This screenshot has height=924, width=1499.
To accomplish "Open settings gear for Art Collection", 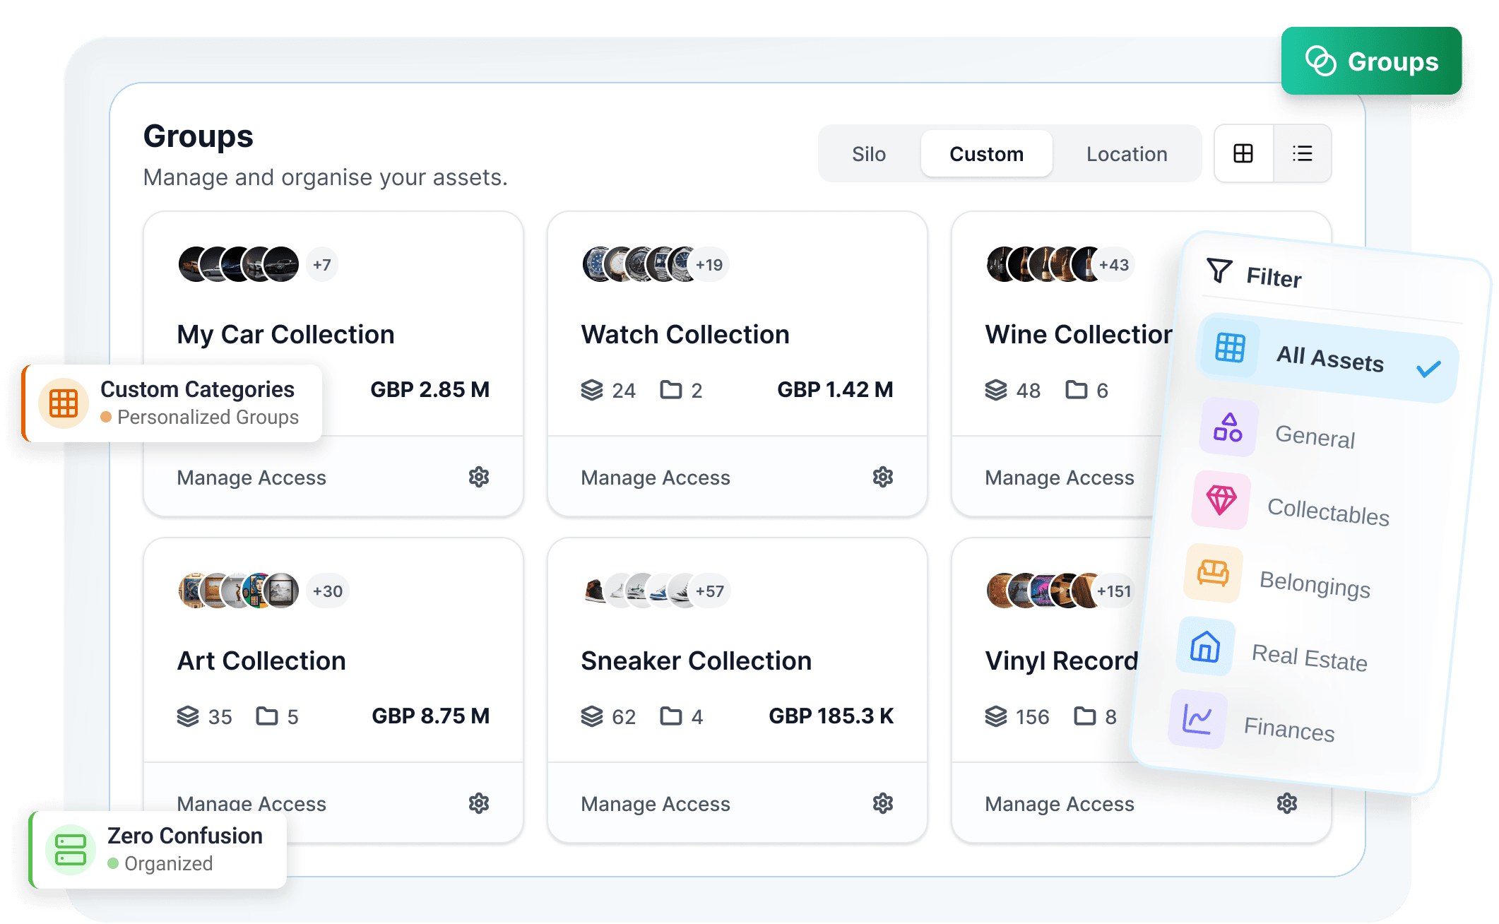I will click(x=479, y=803).
